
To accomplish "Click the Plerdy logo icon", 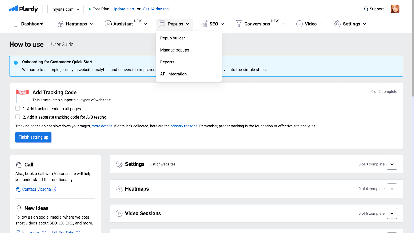I will [x=13, y=9].
